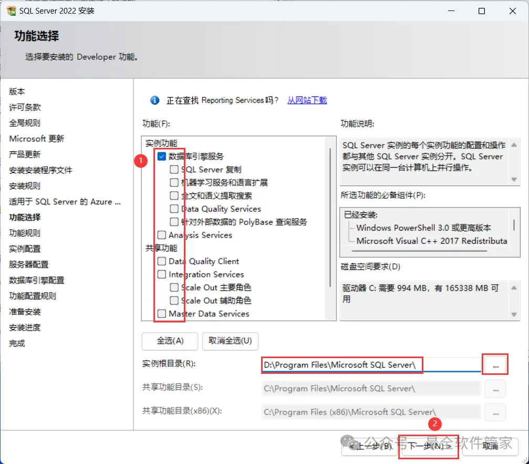Go back with the 上一步(B) button

coord(369,447)
